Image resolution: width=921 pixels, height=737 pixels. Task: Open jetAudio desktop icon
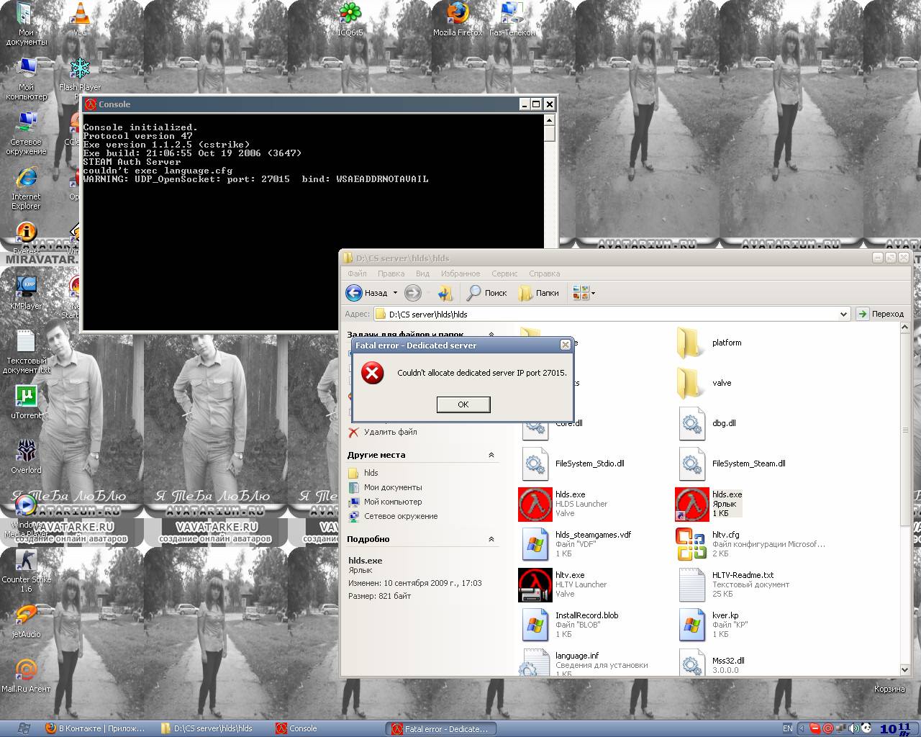click(27, 621)
